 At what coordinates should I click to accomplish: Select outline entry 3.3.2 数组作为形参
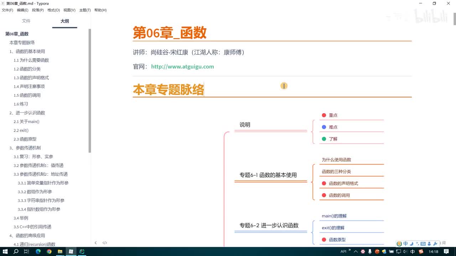point(35,192)
